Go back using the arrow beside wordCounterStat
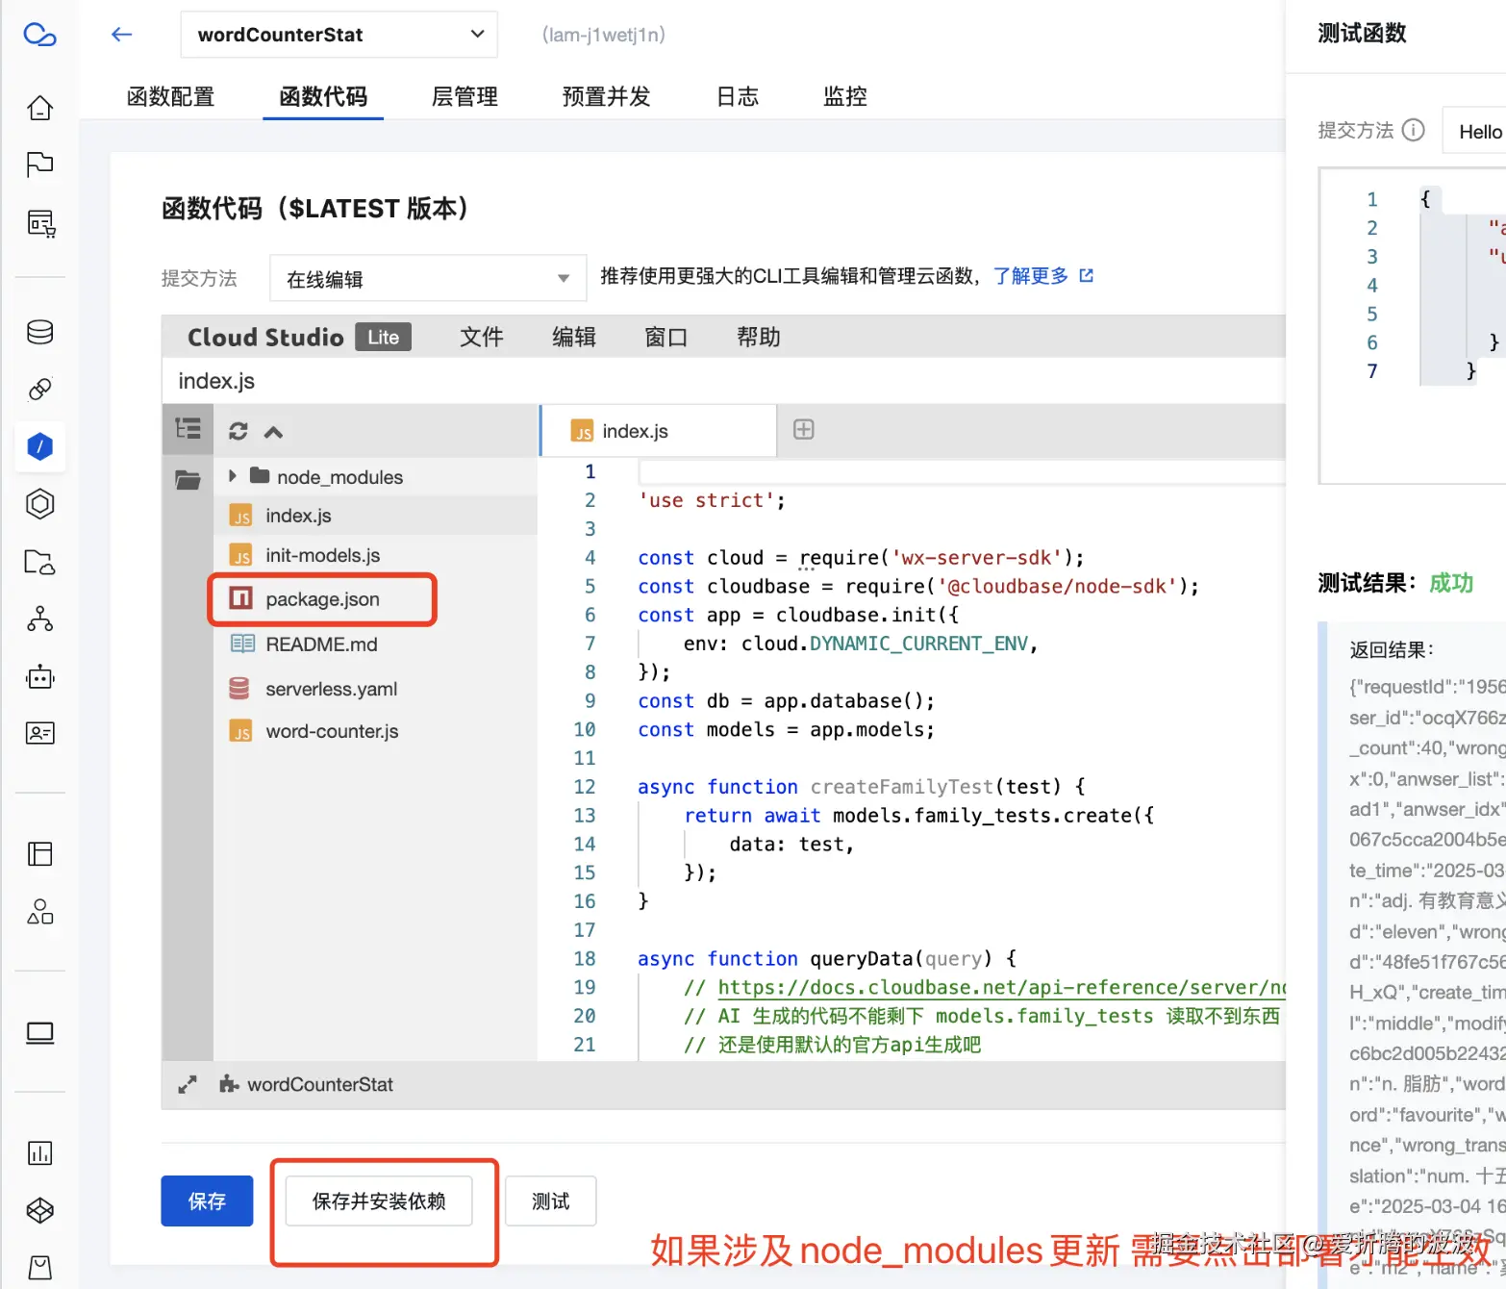This screenshot has width=1506, height=1289. coord(121,34)
